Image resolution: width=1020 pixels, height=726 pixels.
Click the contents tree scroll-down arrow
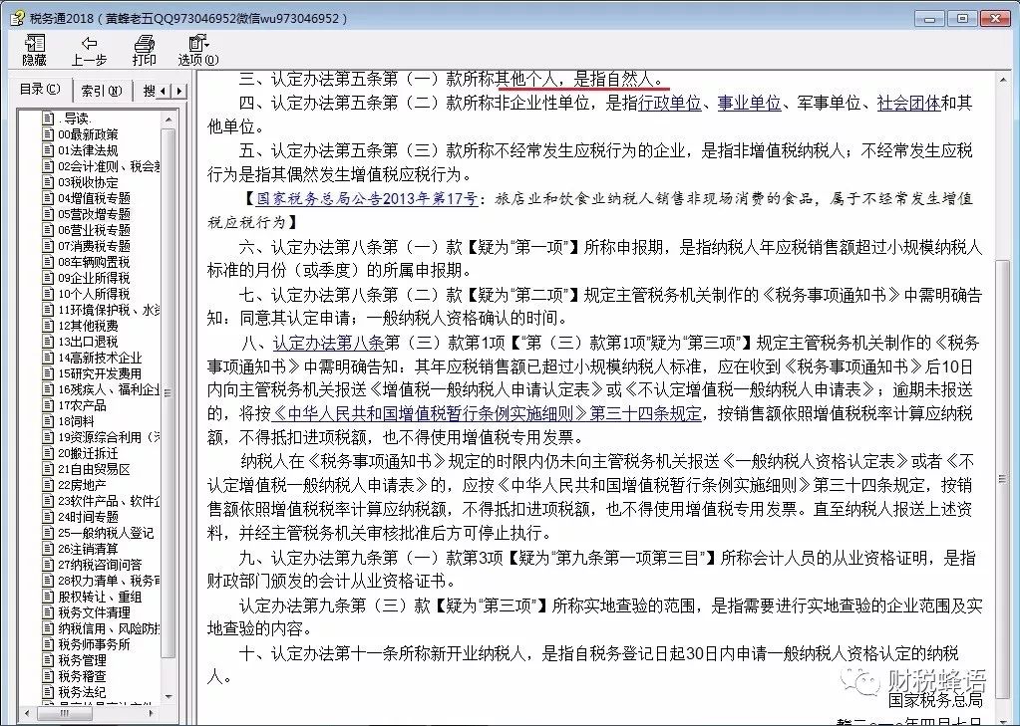(169, 697)
